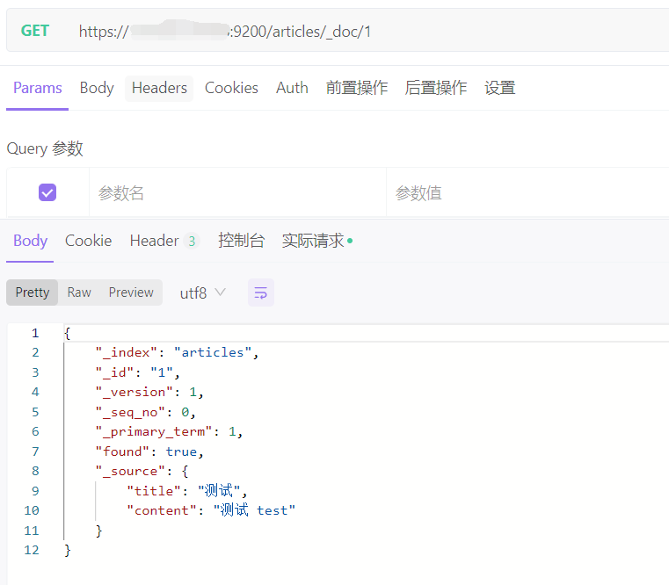Open the request Headers tab
Viewport: 669px width, 585px height.
159,88
